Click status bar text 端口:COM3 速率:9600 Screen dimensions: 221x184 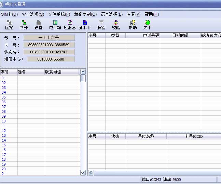(161, 180)
